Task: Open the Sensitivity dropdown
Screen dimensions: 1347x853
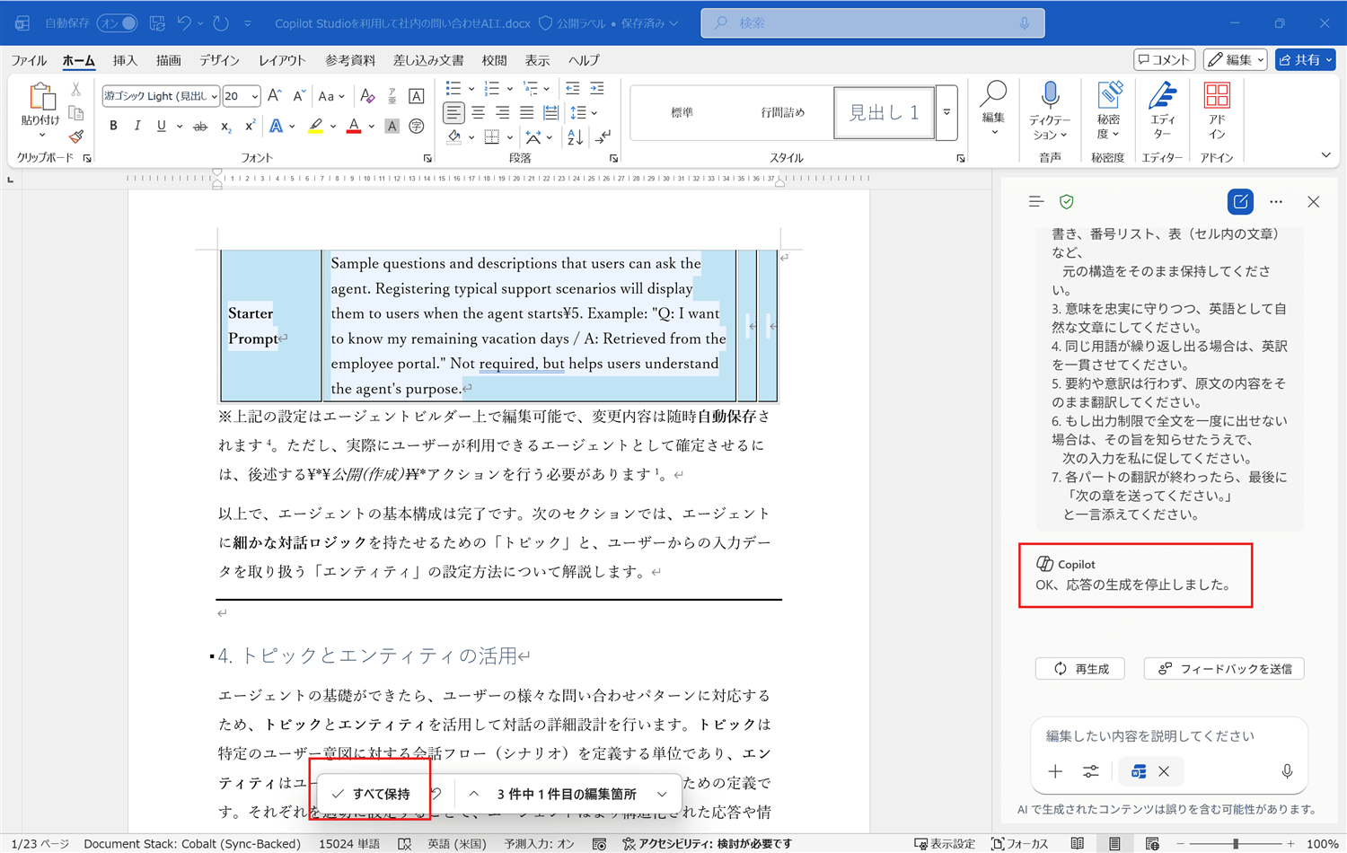Action: coord(1108,127)
